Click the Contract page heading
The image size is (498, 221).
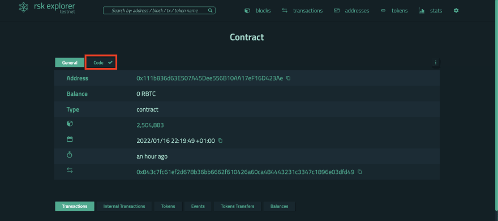[x=247, y=37]
